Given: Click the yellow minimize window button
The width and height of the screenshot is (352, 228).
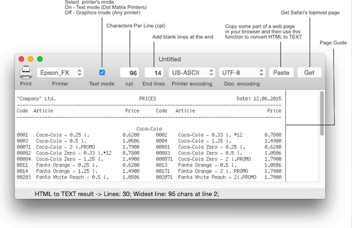Looking at the screenshot, I should (30, 59).
